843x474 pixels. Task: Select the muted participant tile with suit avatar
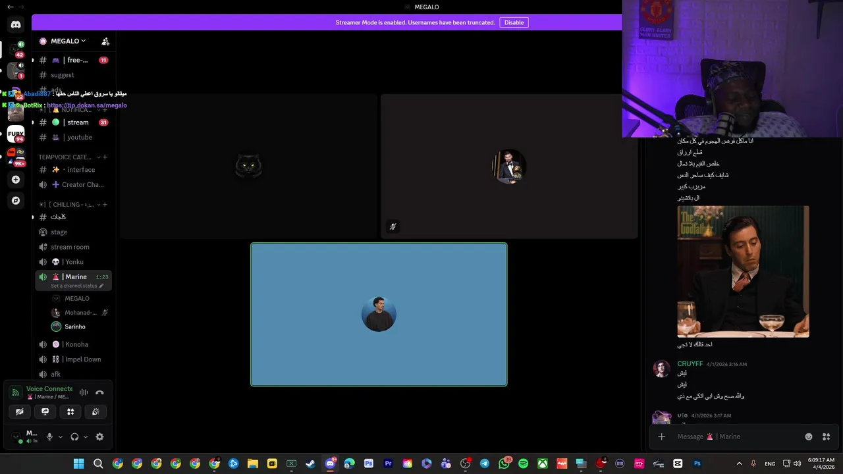[x=508, y=166]
